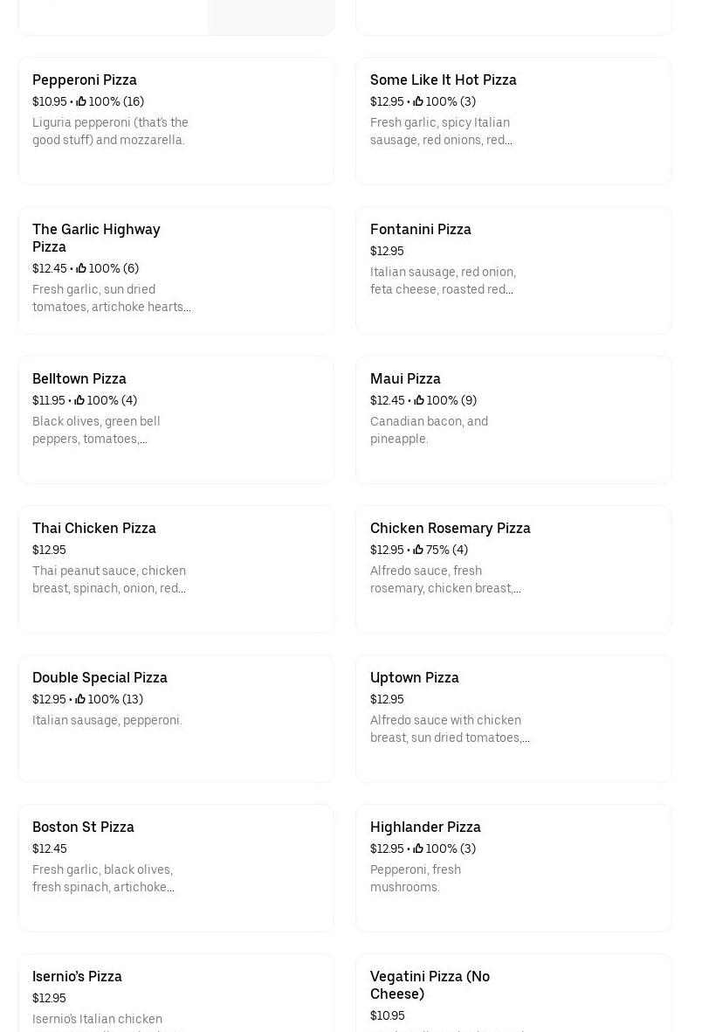Click thumbs-up icon on Chicken Rosemary Pizza
Image resolution: width=702 pixels, height=1032 pixels.
[x=418, y=551]
